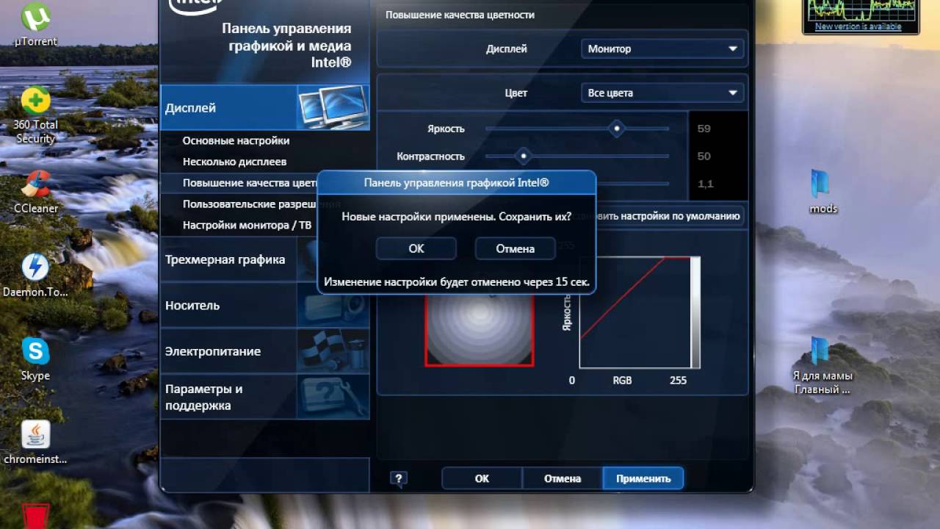Confirm saving settings with dialog OK button
940x529 pixels.
pyautogui.click(x=416, y=249)
